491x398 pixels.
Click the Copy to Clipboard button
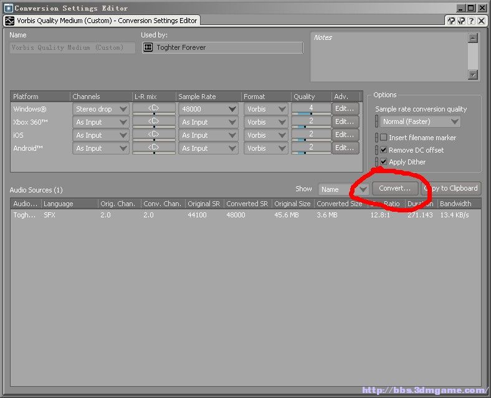pyautogui.click(x=451, y=188)
